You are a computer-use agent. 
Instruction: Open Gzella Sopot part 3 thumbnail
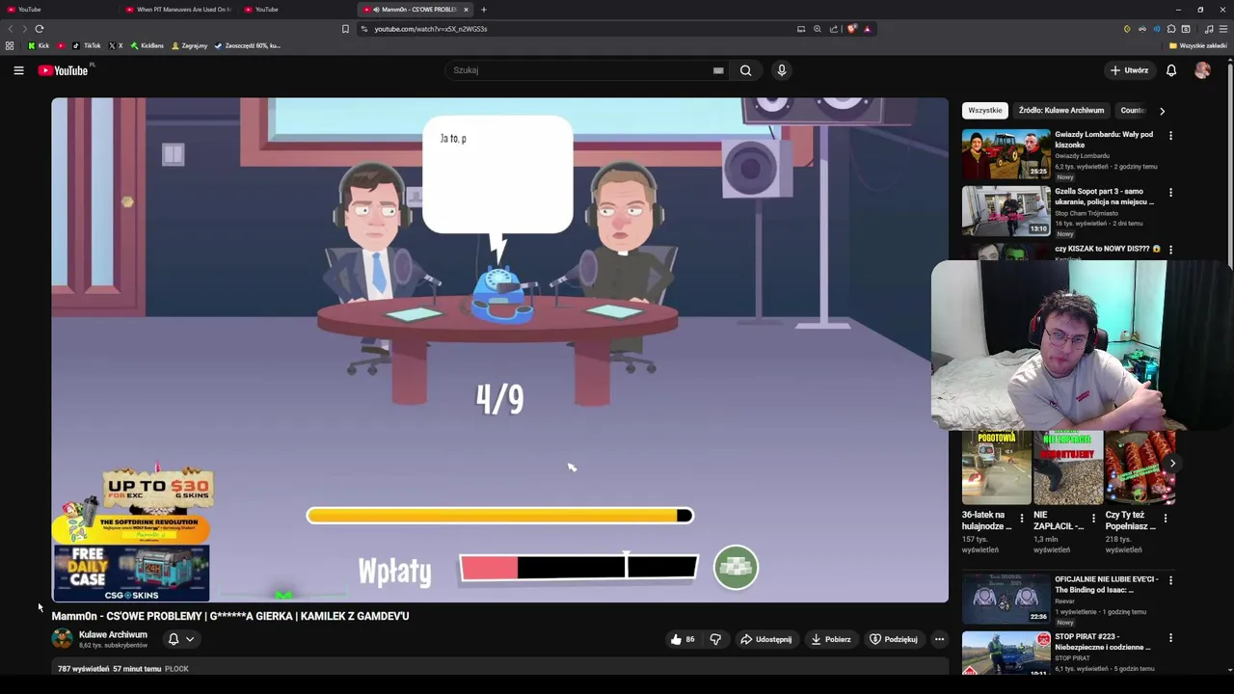(1006, 210)
